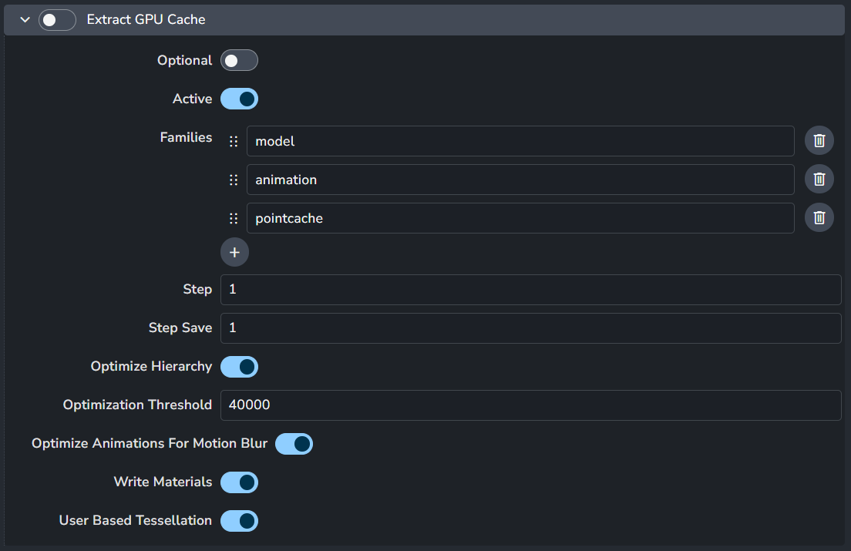Delete the model family entry
Image resolution: width=851 pixels, height=551 pixels.
click(x=819, y=141)
